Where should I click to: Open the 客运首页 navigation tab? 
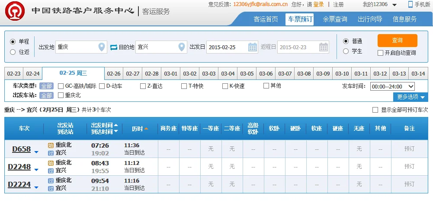tap(266, 19)
